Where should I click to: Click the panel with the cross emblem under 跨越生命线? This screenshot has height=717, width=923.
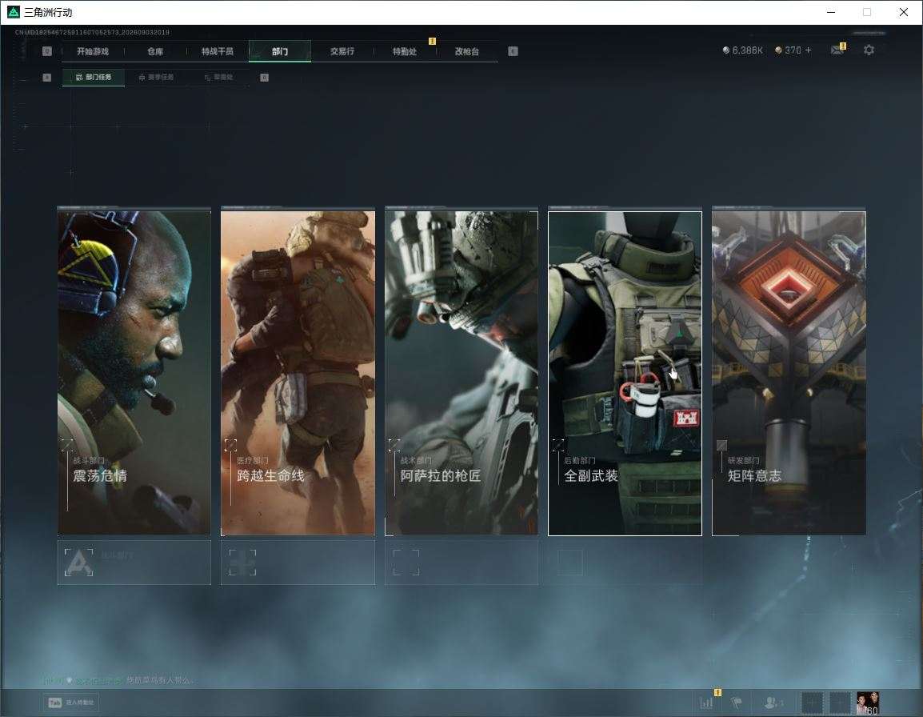click(298, 563)
